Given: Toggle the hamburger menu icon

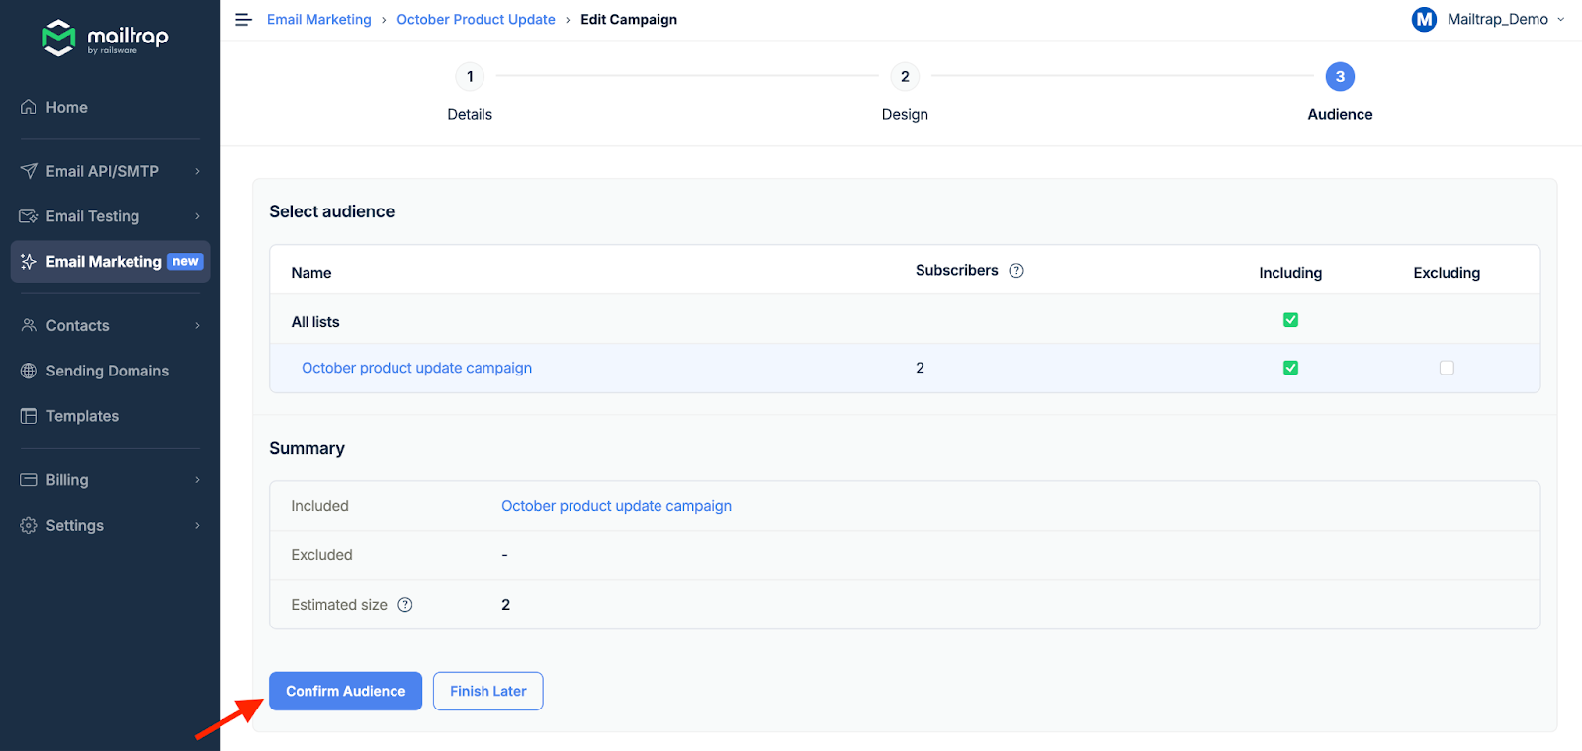Looking at the screenshot, I should click(243, 20).
